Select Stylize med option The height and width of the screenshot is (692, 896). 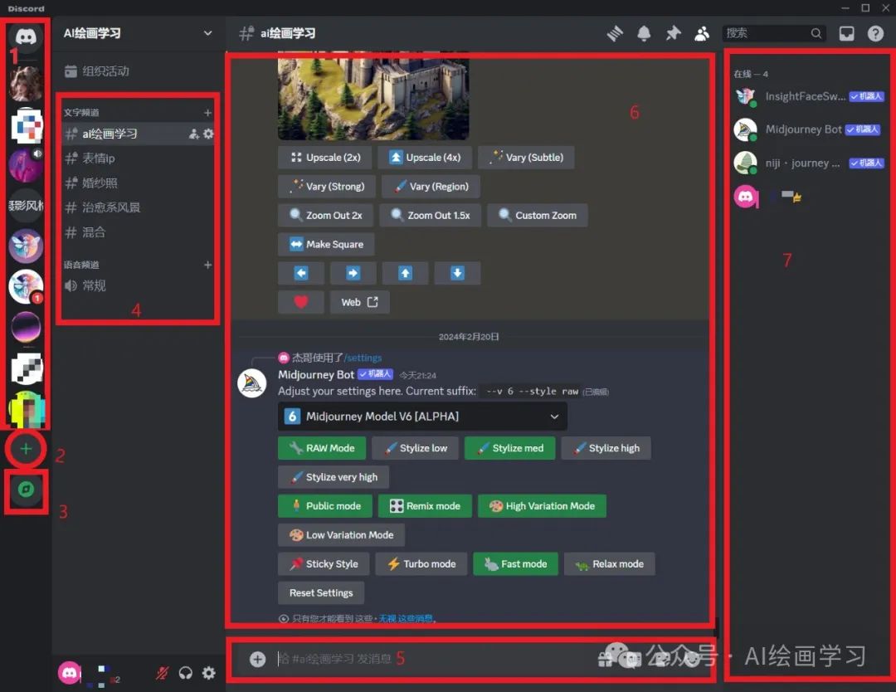pos(509,448)
